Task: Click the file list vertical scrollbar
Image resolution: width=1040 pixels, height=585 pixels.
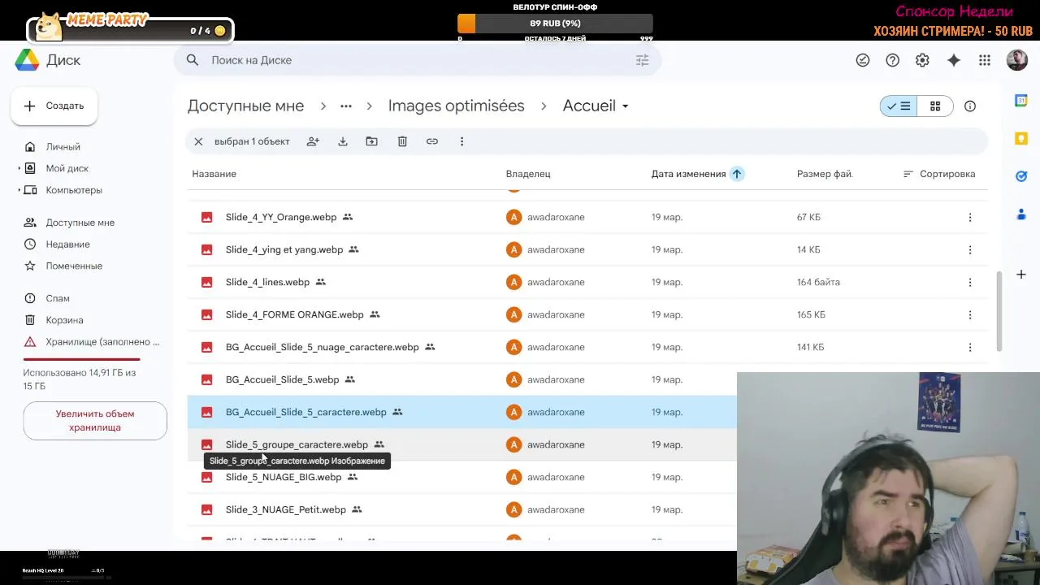Action: (x=999, y=311)
